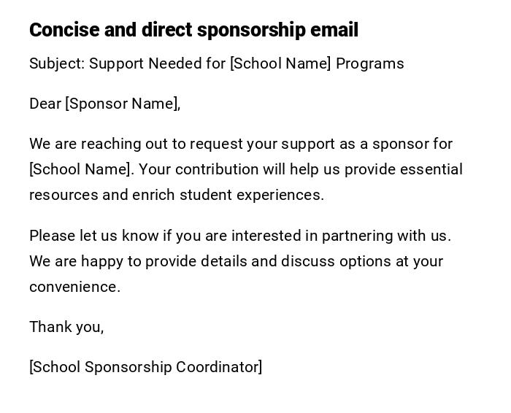Click the heading "Concise and direct sponsorship email"
Screen dimensions: 511x413
193,30
